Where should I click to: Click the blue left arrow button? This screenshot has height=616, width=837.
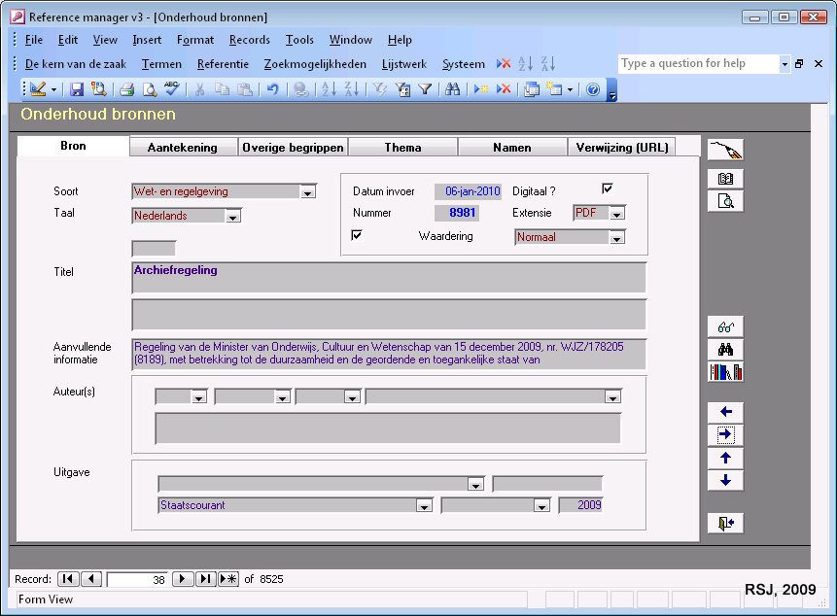(725, 412)
